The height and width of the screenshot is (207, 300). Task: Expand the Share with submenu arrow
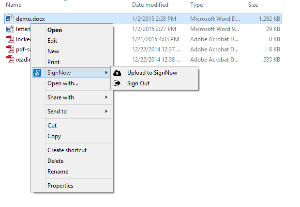[106, 97]
